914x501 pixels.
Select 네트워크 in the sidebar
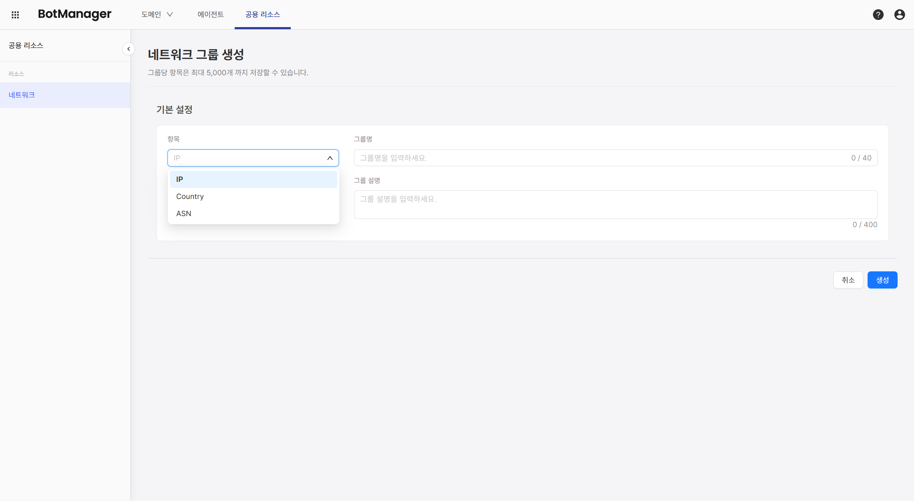(x=21, y=95)
